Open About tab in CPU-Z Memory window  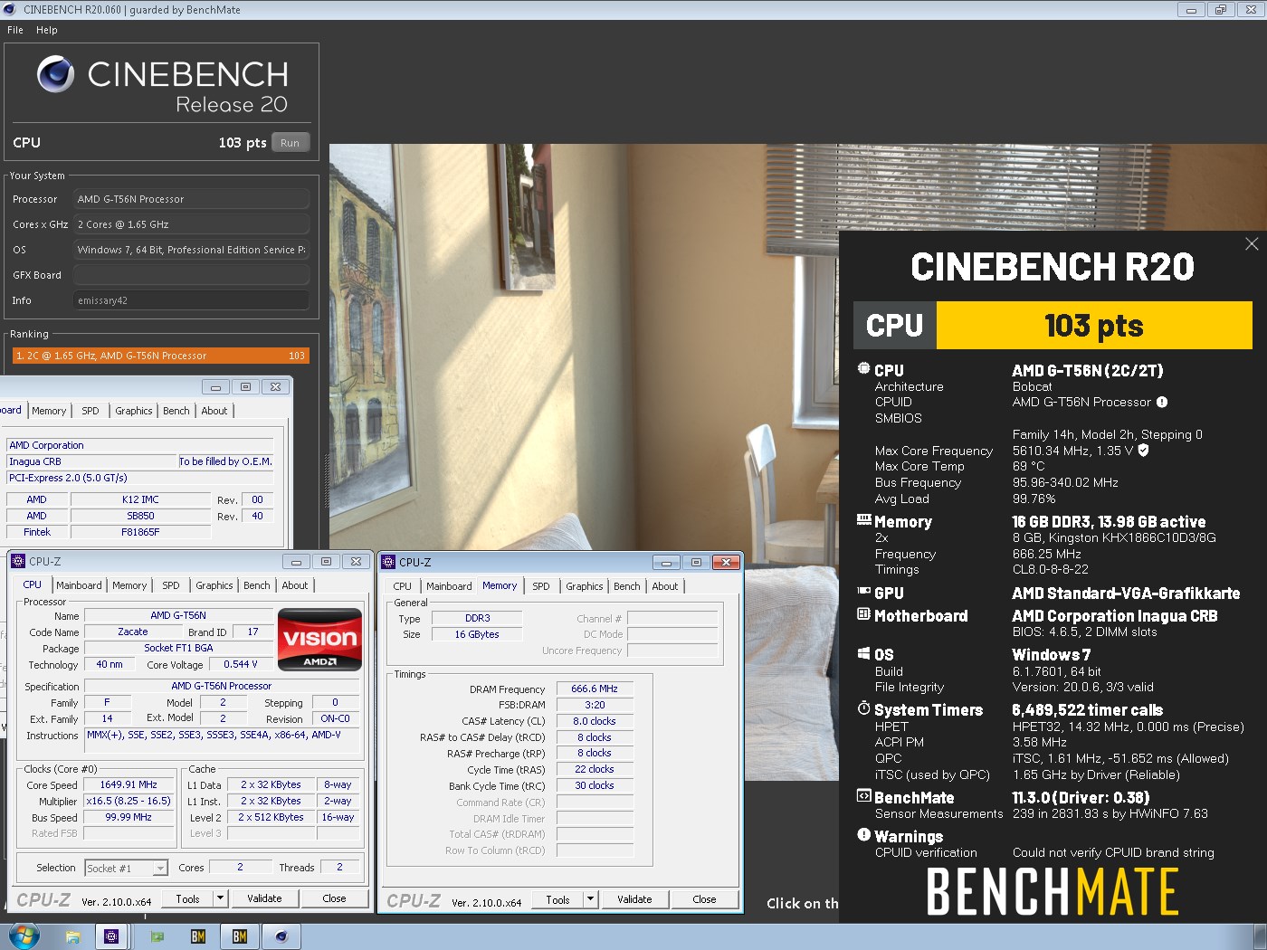(665, 586)
